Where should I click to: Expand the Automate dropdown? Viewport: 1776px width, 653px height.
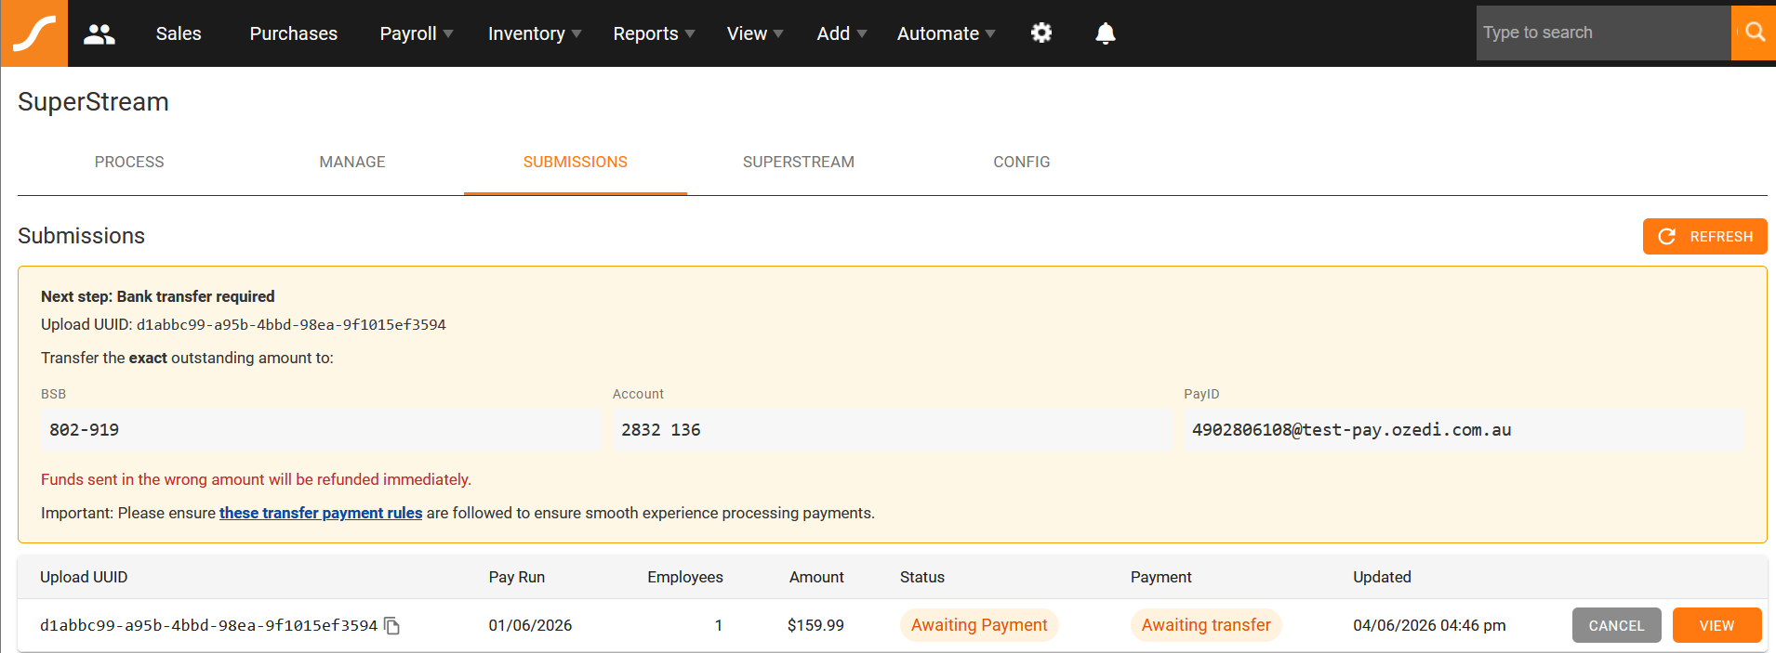click(x=946, y=33)
